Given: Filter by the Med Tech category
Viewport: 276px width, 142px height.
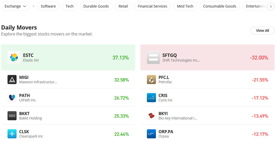Looking at the screenshot, I should click(185, 6).
